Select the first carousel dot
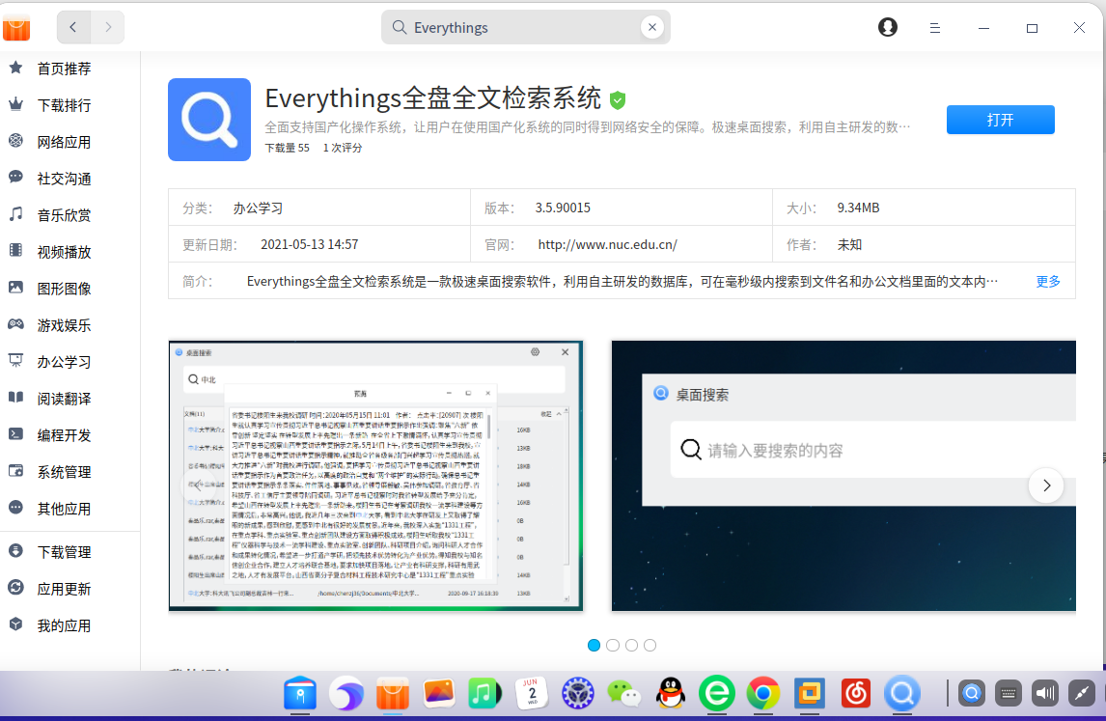This screenshot has height=721, width=1106. [x=594, y=645]
